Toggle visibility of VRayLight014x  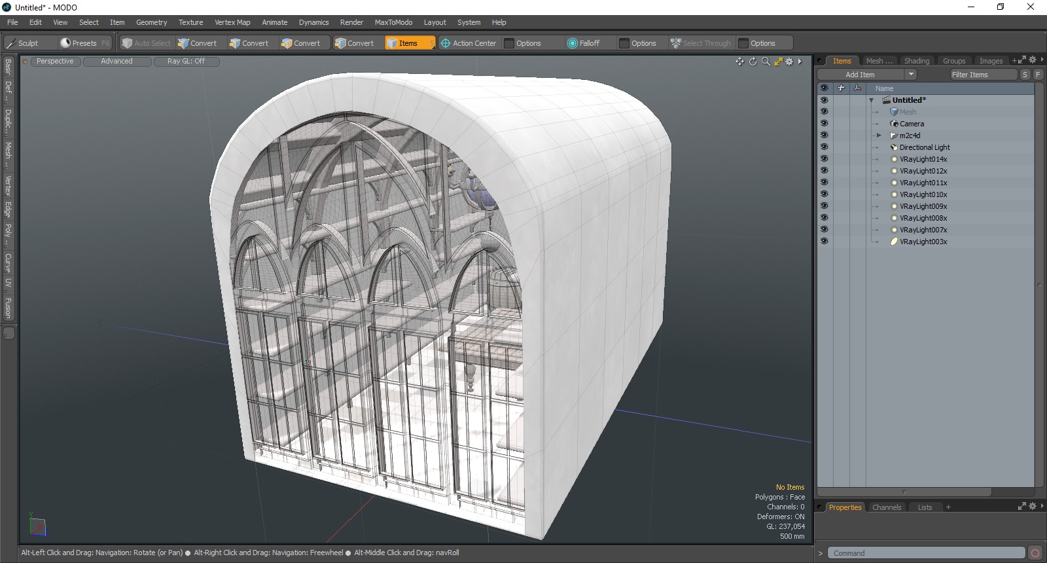pos(824,159)
